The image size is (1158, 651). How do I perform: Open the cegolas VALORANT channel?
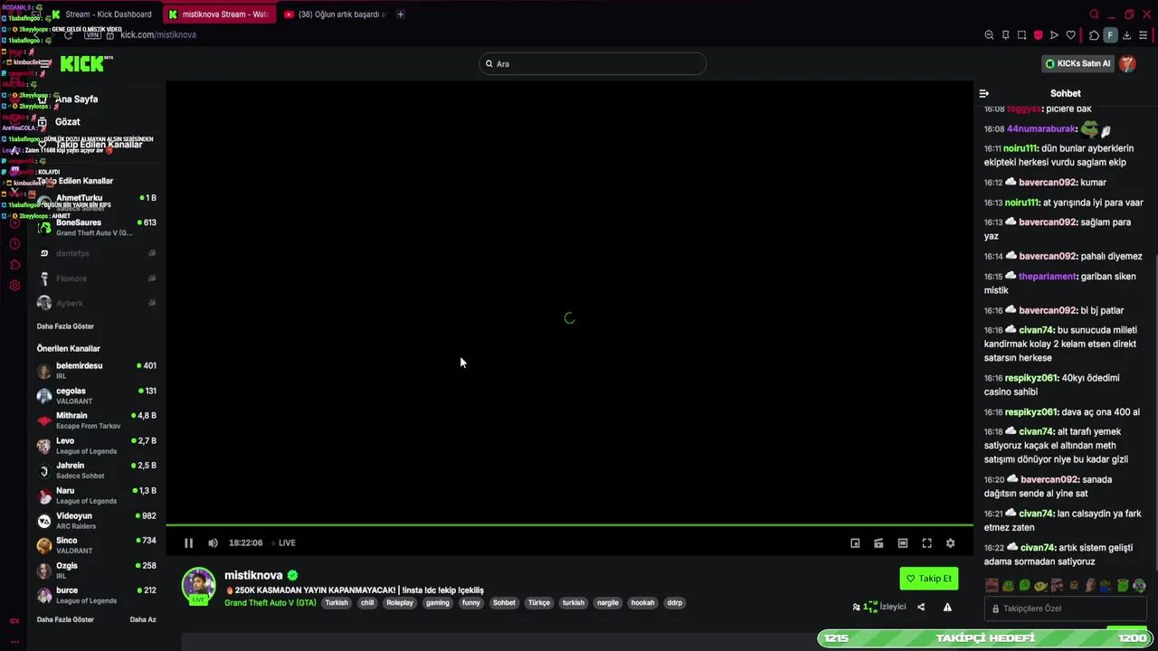[x=96, y=396]
